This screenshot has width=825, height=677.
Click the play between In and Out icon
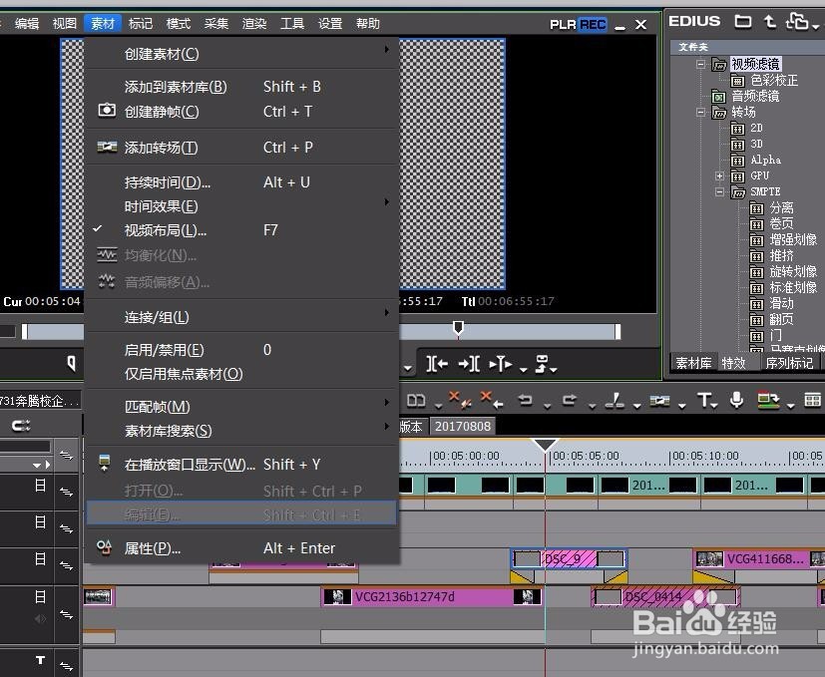(x=501, y=364)
